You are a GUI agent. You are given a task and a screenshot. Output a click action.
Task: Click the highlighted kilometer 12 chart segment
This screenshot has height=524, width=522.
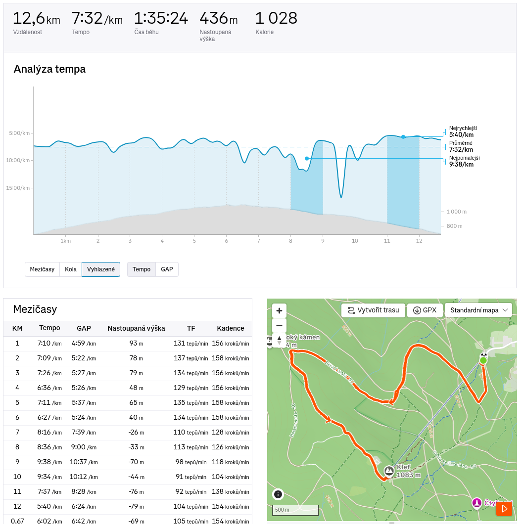pos(403,182)
